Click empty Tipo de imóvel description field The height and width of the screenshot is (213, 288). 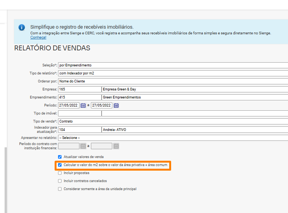195,113
